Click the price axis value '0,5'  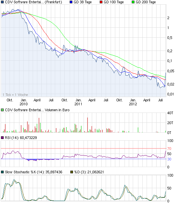170,38
